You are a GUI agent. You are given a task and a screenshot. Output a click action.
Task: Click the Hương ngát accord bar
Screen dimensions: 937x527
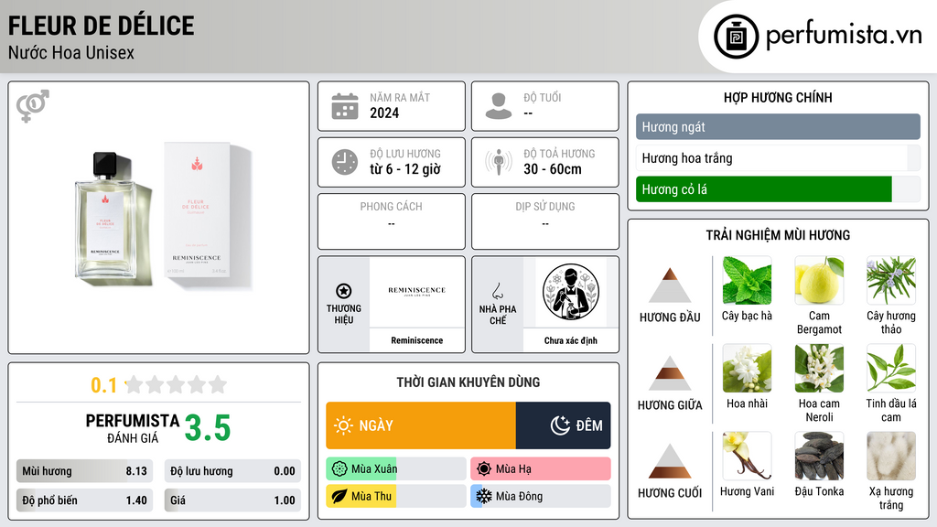[778, 126]
